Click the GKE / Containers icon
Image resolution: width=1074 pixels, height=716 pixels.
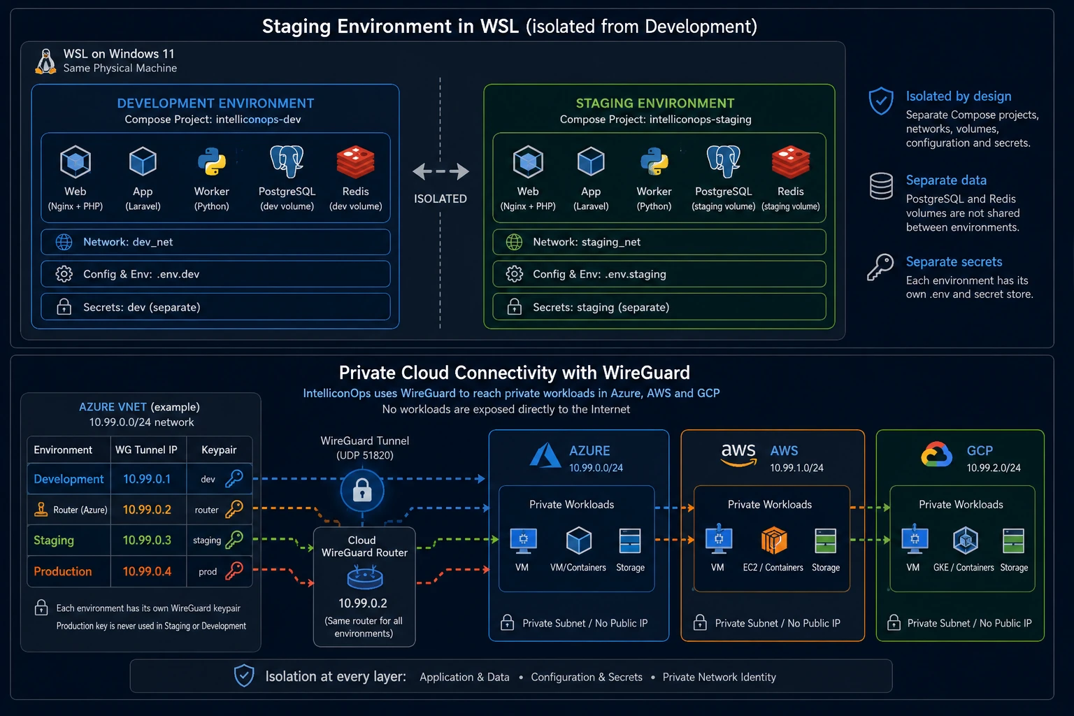[965, 540]
